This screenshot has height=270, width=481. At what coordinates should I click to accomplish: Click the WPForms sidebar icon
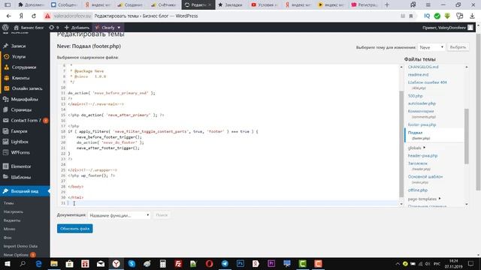click(5, 152)
